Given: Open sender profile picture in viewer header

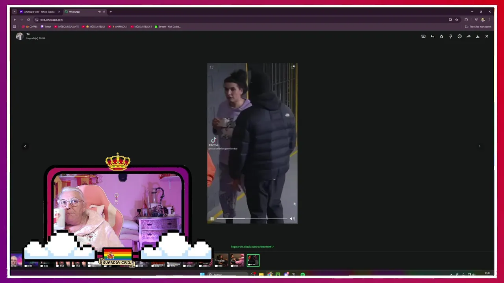Looking at the screenshot, I should (x=20, y=37).
